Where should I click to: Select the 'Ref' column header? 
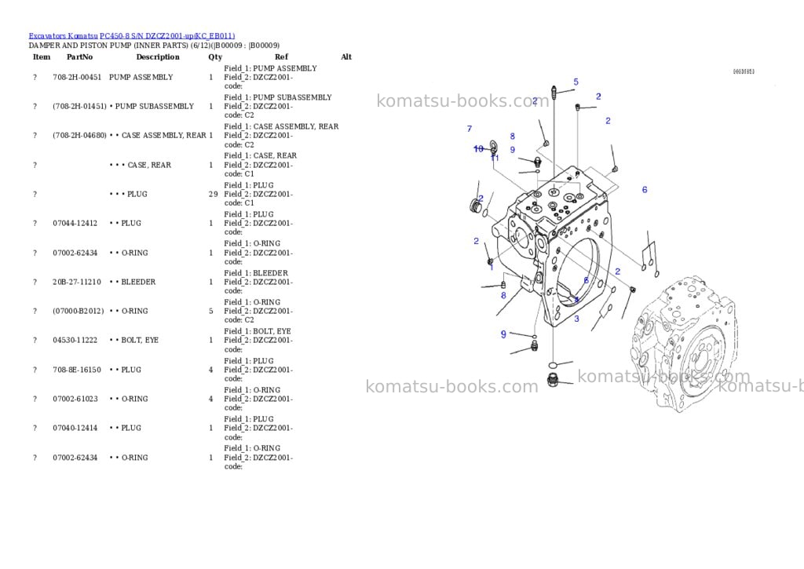pyautogui.click(x=282, y=57)
